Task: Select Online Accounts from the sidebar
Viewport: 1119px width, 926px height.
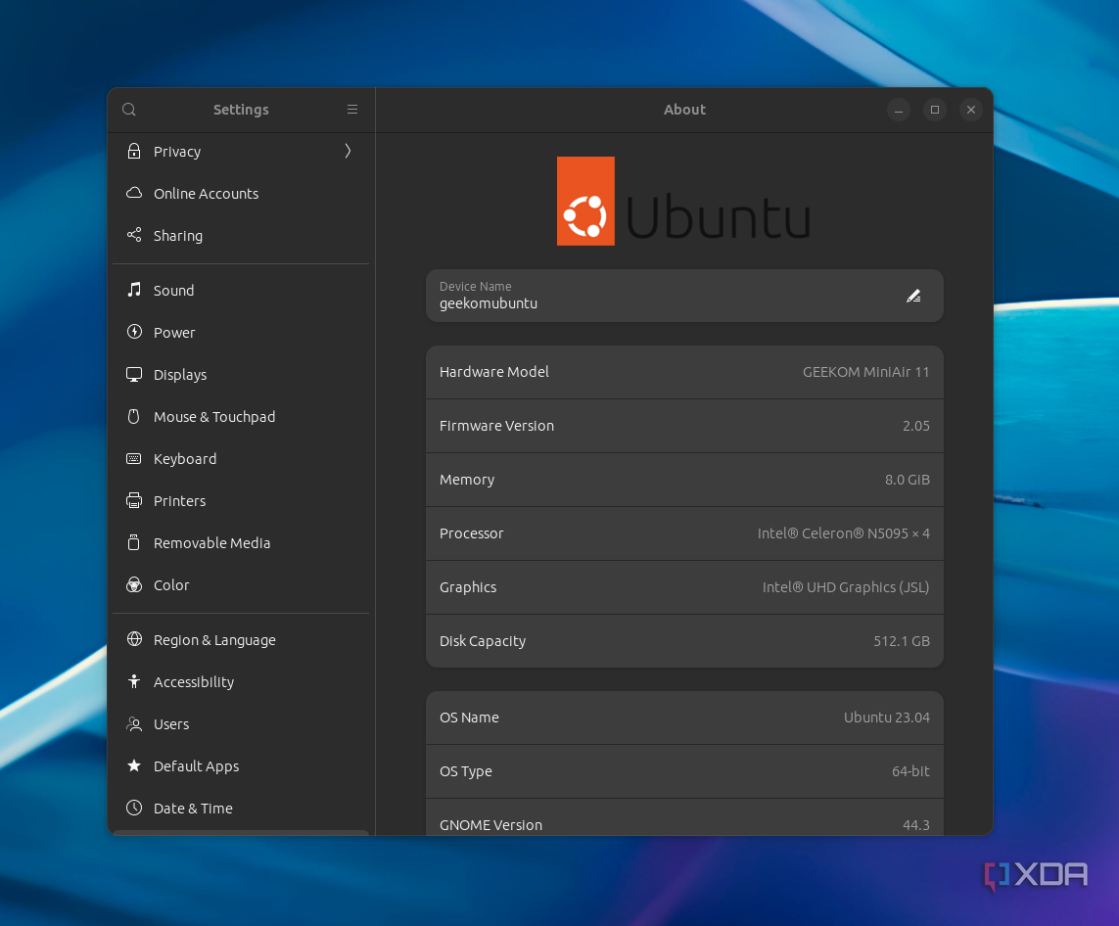Action: click(x=206, y=193)
